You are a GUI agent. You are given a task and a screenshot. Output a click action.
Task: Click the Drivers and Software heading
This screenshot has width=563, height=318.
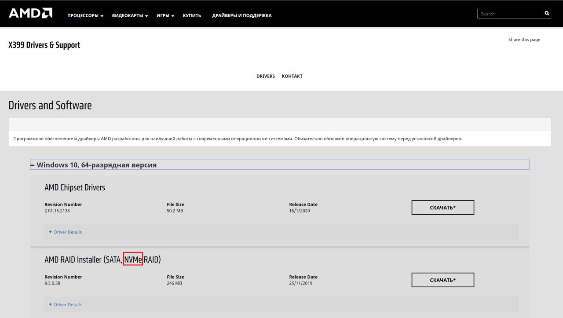(50, 106)
